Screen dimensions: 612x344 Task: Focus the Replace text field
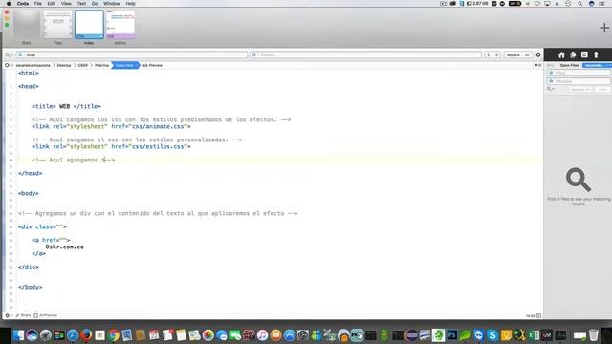(366, 55)
